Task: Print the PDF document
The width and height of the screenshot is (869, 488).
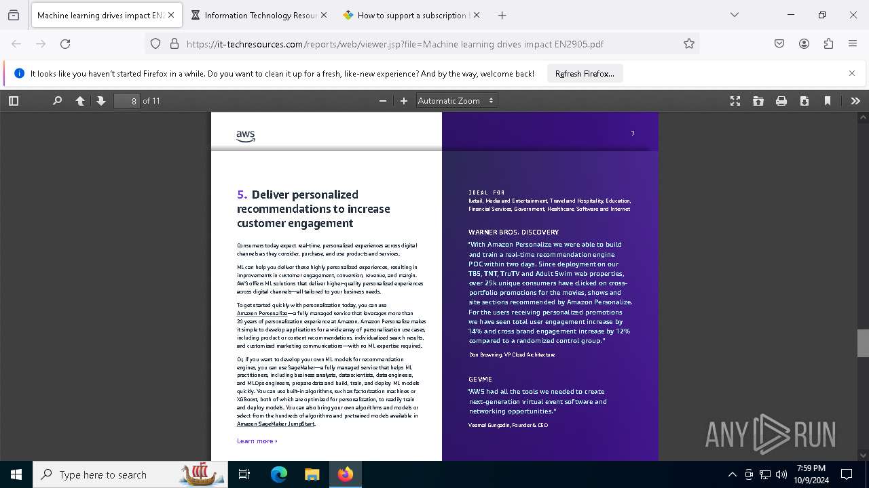Action: tap(781, 101)
